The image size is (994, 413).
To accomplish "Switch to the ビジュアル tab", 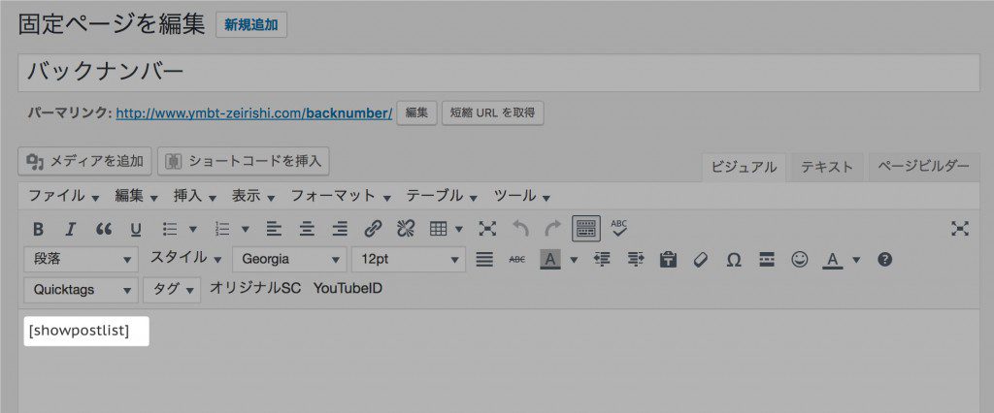I will pyautogui.click(x=744, y=167).
